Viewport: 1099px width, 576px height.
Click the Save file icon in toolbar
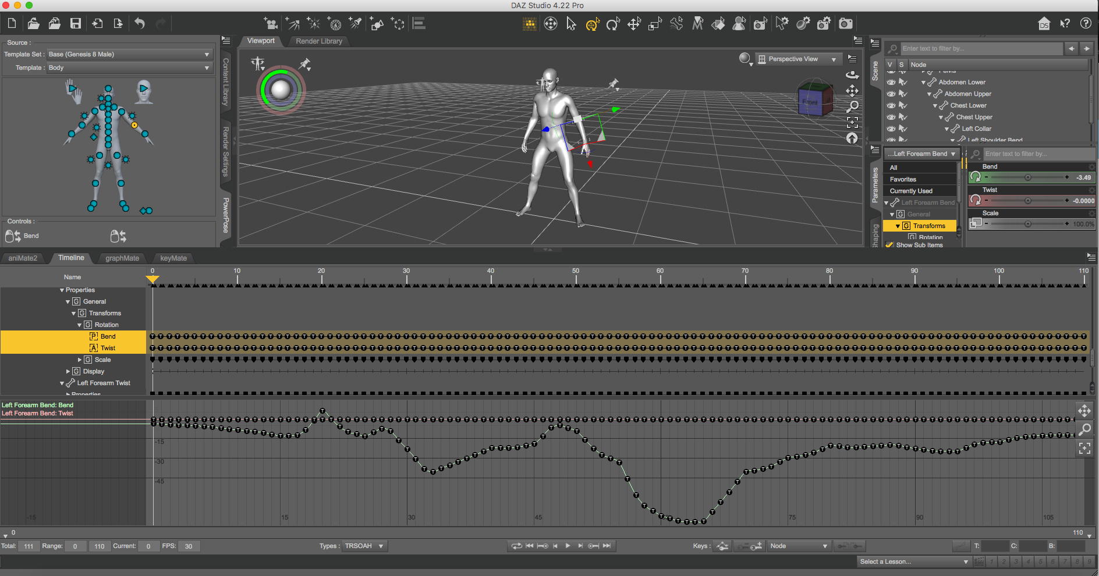(x=76, y=24)
